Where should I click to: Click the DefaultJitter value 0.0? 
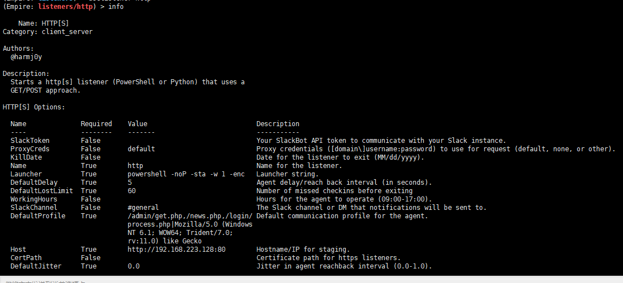[x=134, y=266]
